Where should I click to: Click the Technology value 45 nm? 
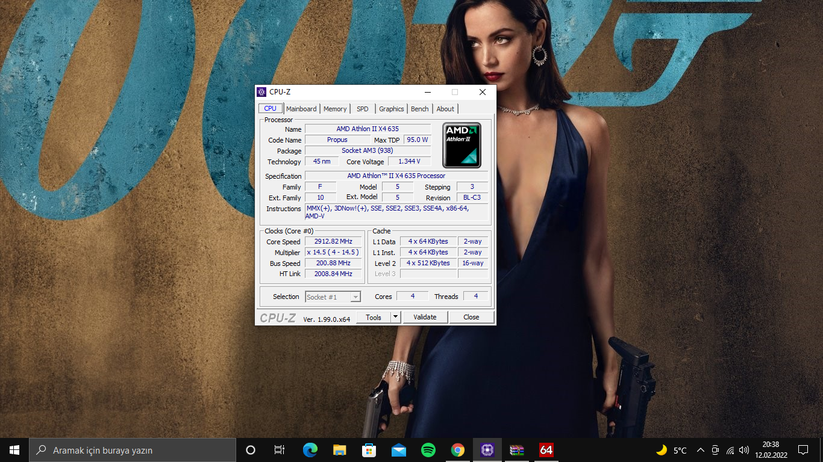coord(322,161)
